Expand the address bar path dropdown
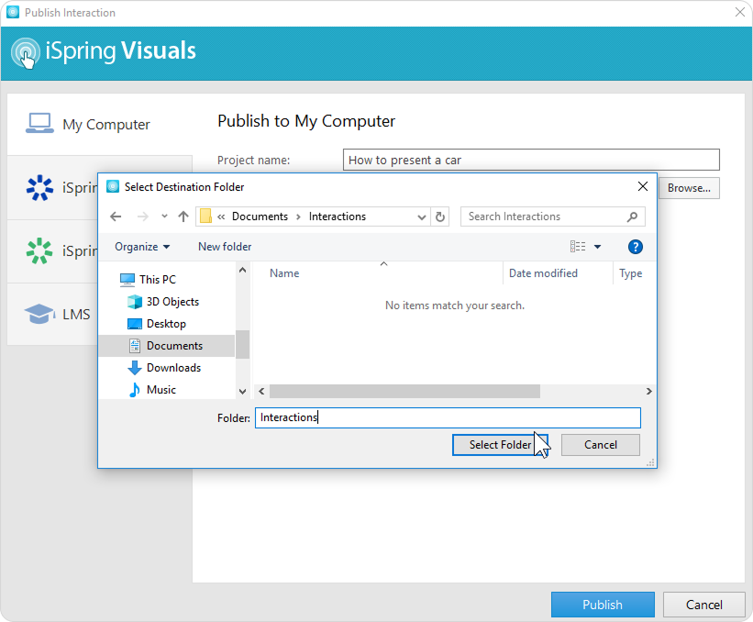753x622 pixels. [x=421, y=217]
